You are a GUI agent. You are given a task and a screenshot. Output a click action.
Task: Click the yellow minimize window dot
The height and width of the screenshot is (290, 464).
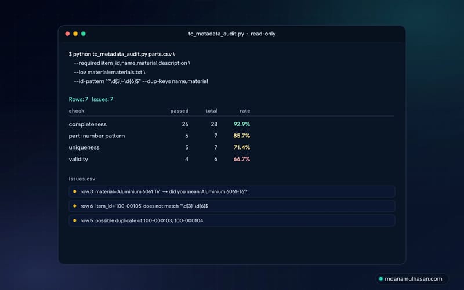(x=75, y=34)
